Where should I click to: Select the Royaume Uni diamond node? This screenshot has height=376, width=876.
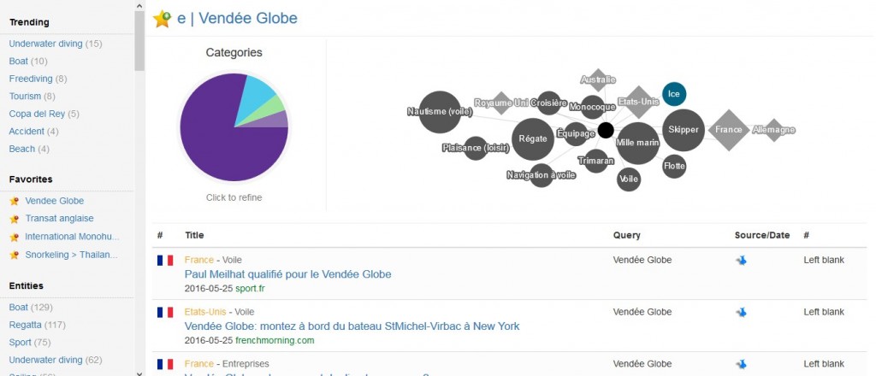501,103
